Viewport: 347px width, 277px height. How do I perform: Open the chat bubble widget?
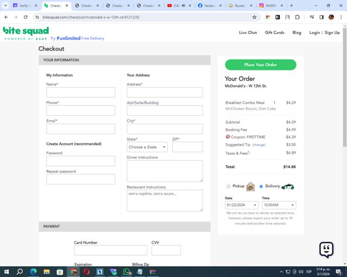326,249
